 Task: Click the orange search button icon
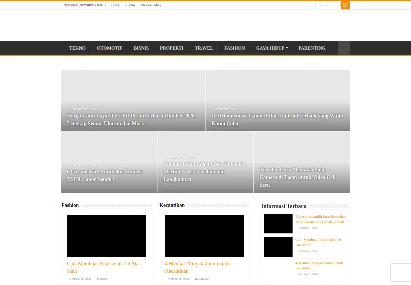[x=345, y=5]
